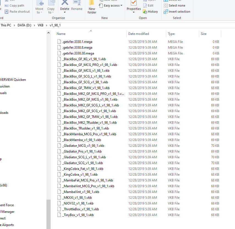235x229 pixels.
Task: Expand the chevron after This PC breadcrumb
Action: tap(14, 25)
